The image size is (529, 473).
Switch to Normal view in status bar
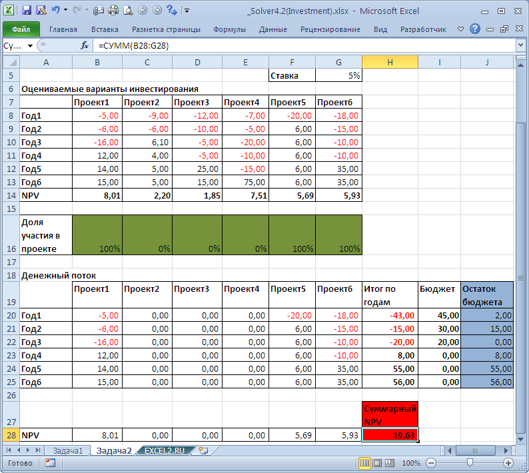point(364,463)
